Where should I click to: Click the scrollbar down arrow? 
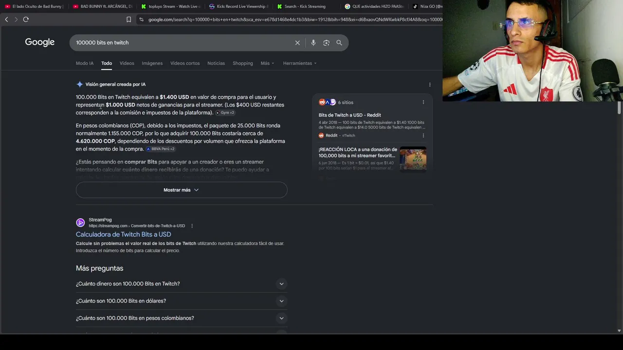(619, 331)
